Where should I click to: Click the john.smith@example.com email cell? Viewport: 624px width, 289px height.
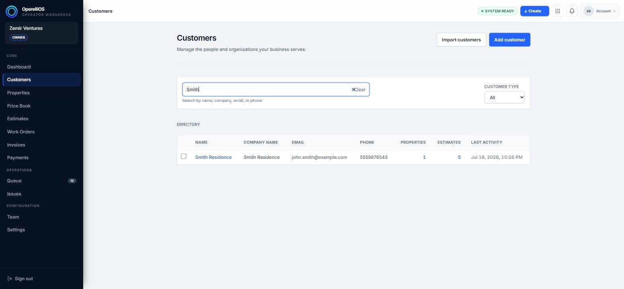(319, 157)
